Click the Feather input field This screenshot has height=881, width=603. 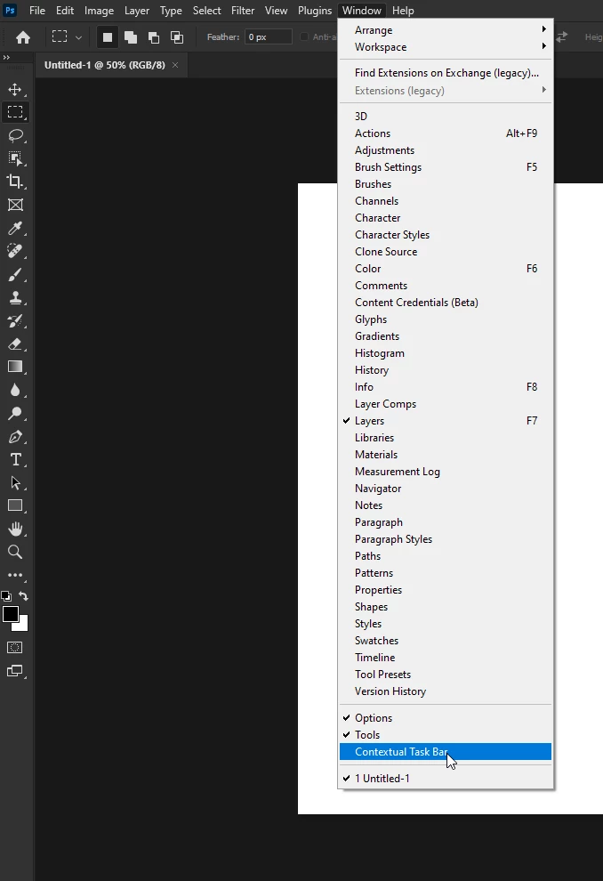(269, 37)
